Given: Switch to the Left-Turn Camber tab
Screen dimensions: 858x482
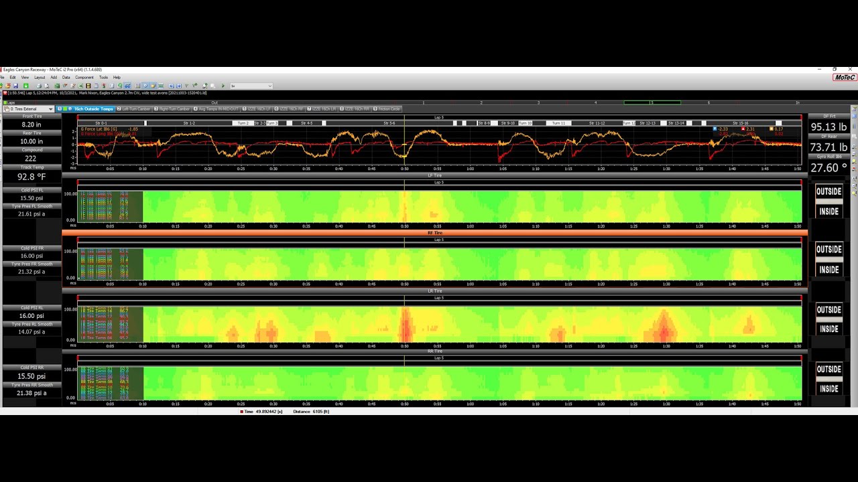Looking at the screenshot, I should click(x=133, y=108).
